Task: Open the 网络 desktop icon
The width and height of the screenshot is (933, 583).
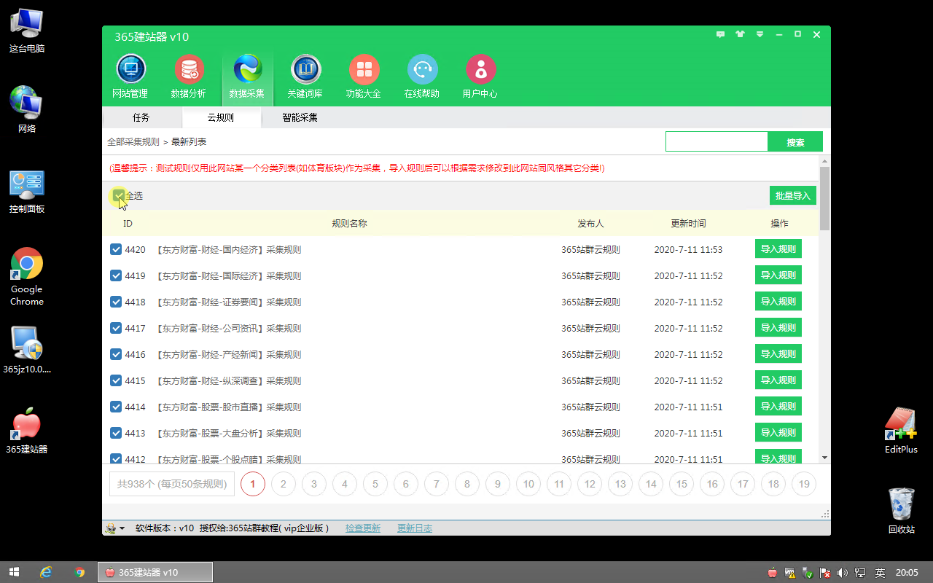Action: click(27, 110)
